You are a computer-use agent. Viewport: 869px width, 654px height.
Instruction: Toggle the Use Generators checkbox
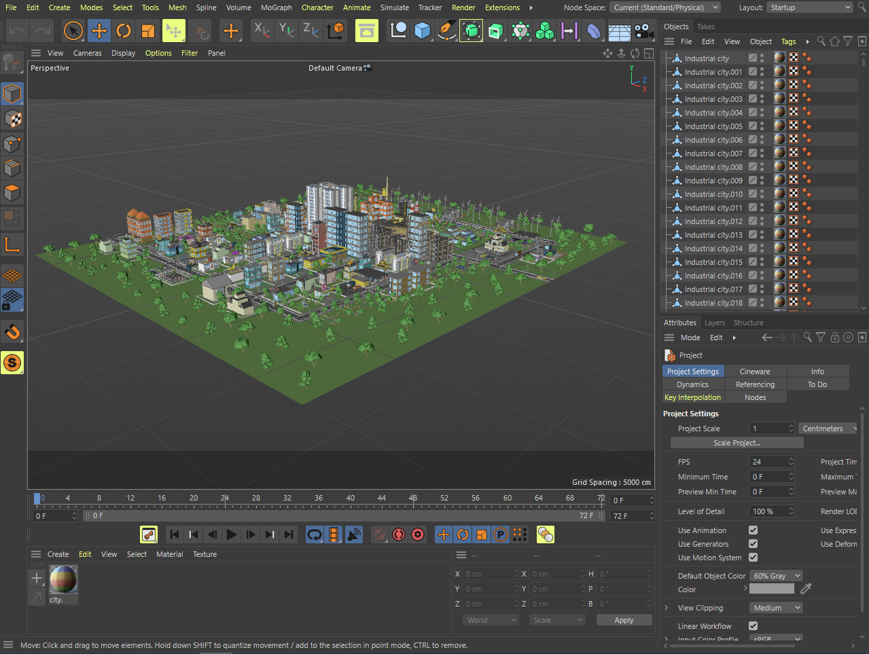pyautogui.click(x=753, y=544)
